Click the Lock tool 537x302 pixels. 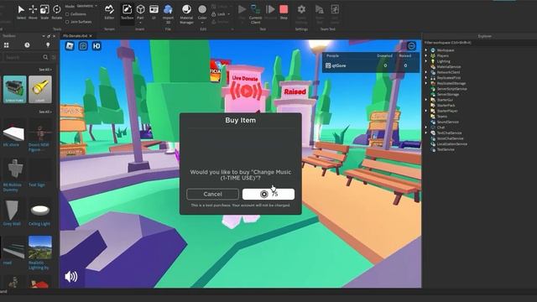218,14
